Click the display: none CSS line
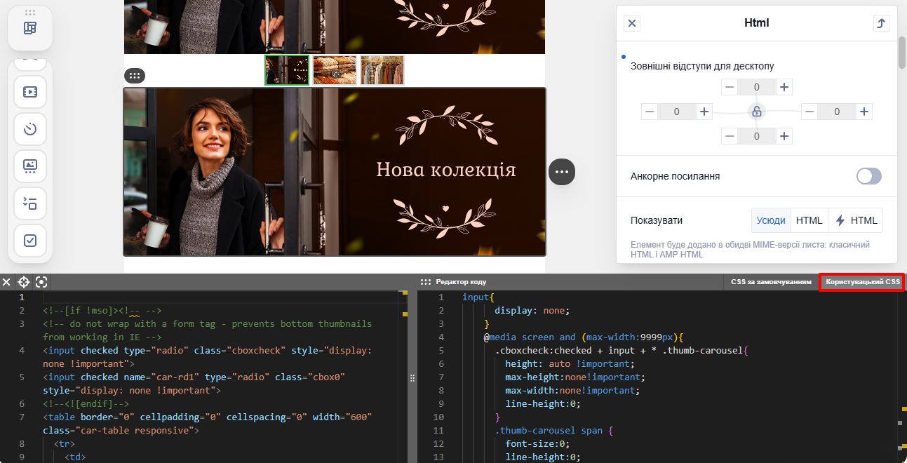Viewport: 907px width, 463px height. (532, 311)
